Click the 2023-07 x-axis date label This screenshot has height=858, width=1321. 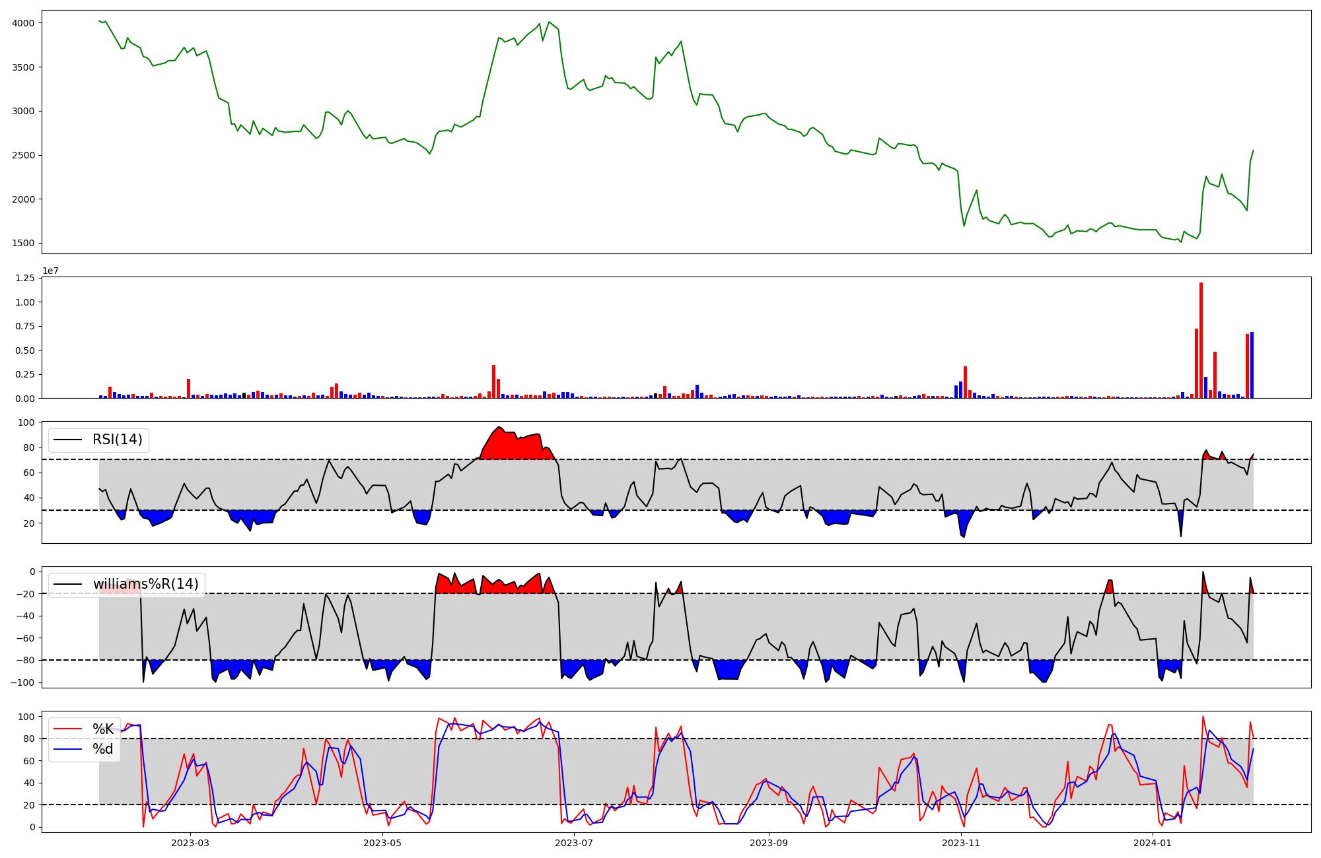click(x=574, y=843)
